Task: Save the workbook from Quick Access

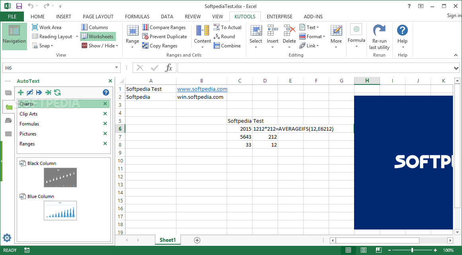Action: click(x=19, y=6)
